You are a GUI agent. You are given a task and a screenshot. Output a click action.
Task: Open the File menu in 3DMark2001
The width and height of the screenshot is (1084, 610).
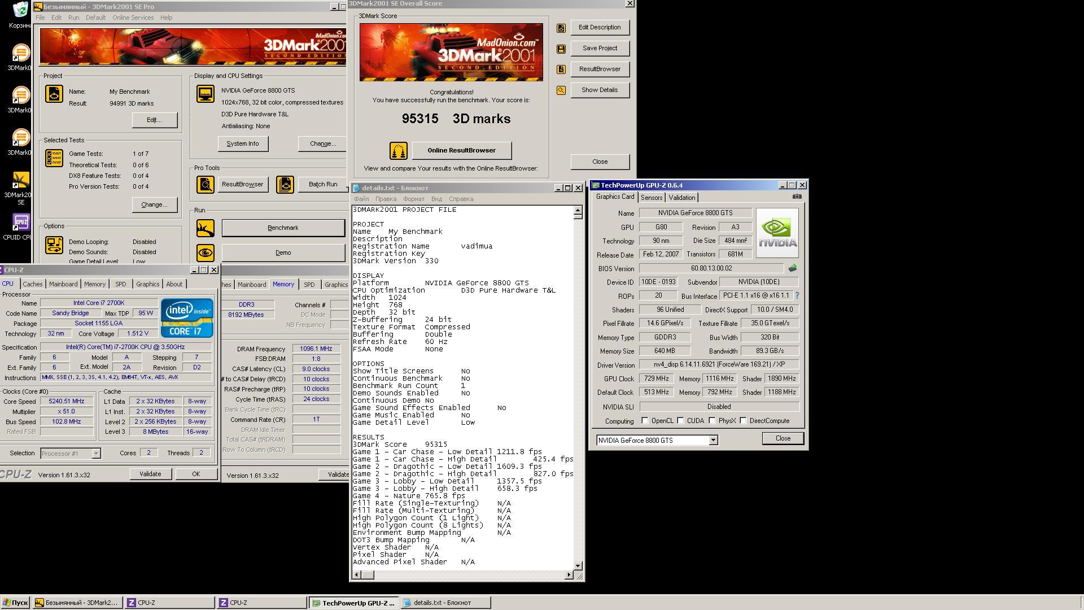pyautogui.click(x=40, y=18)
